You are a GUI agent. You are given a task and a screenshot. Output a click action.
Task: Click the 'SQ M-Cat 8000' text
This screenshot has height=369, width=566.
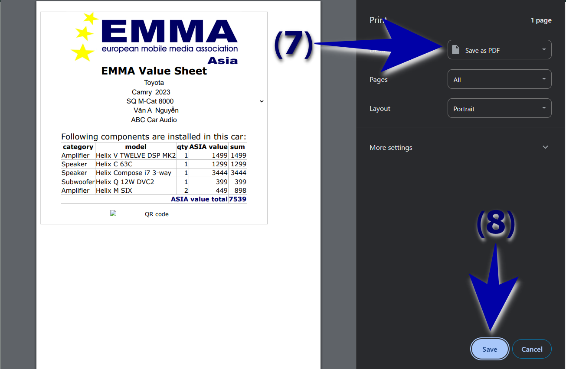[x=150, y=101]
